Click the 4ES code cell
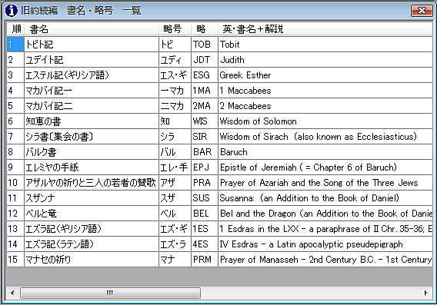 (x=205, y=244)
